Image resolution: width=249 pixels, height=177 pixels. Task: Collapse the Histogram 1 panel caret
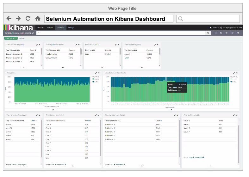53,110
